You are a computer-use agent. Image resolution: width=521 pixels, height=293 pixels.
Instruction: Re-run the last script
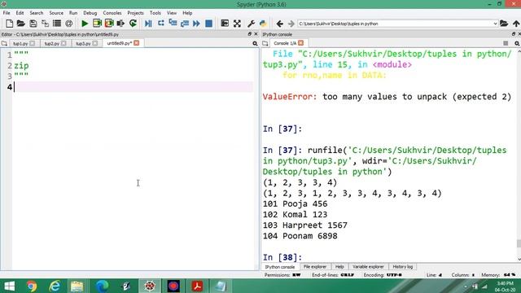(133, 24)
